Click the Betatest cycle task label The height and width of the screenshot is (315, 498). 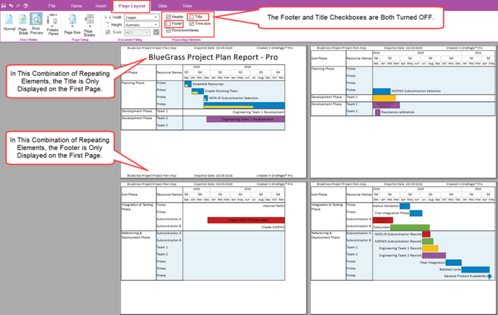(x=449, y=270)
